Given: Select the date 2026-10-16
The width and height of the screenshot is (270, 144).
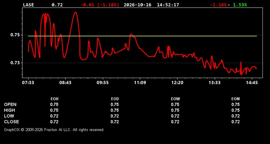Looking at the screenshot, I should tap(138, 5).
